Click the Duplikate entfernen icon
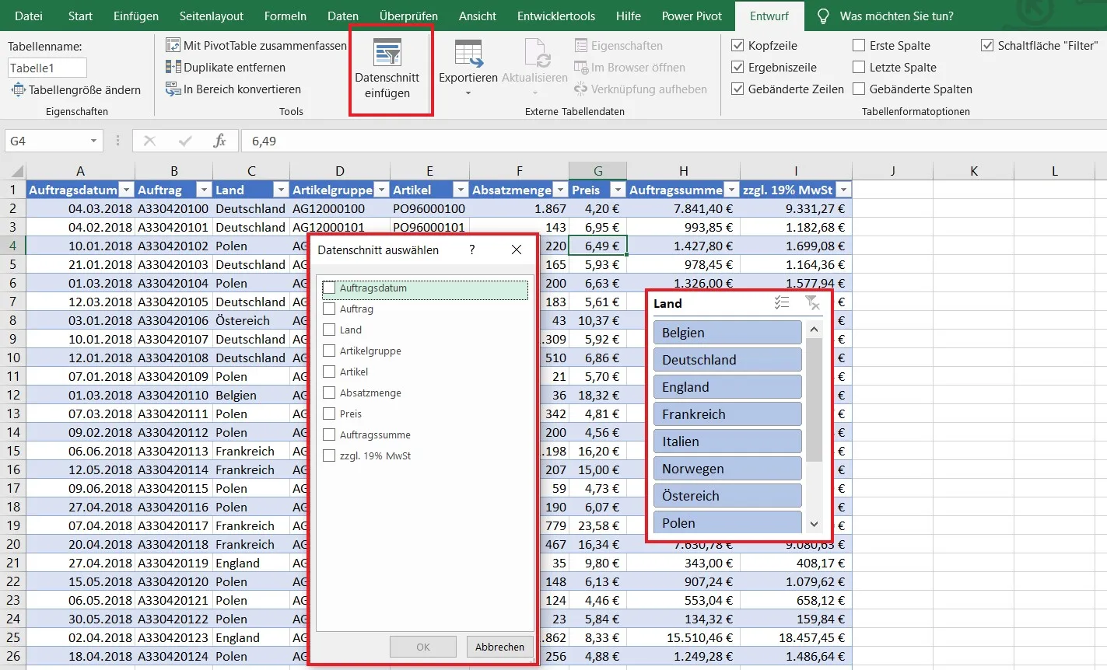Viewport: 1107px width, 670px height. (173, 68)
